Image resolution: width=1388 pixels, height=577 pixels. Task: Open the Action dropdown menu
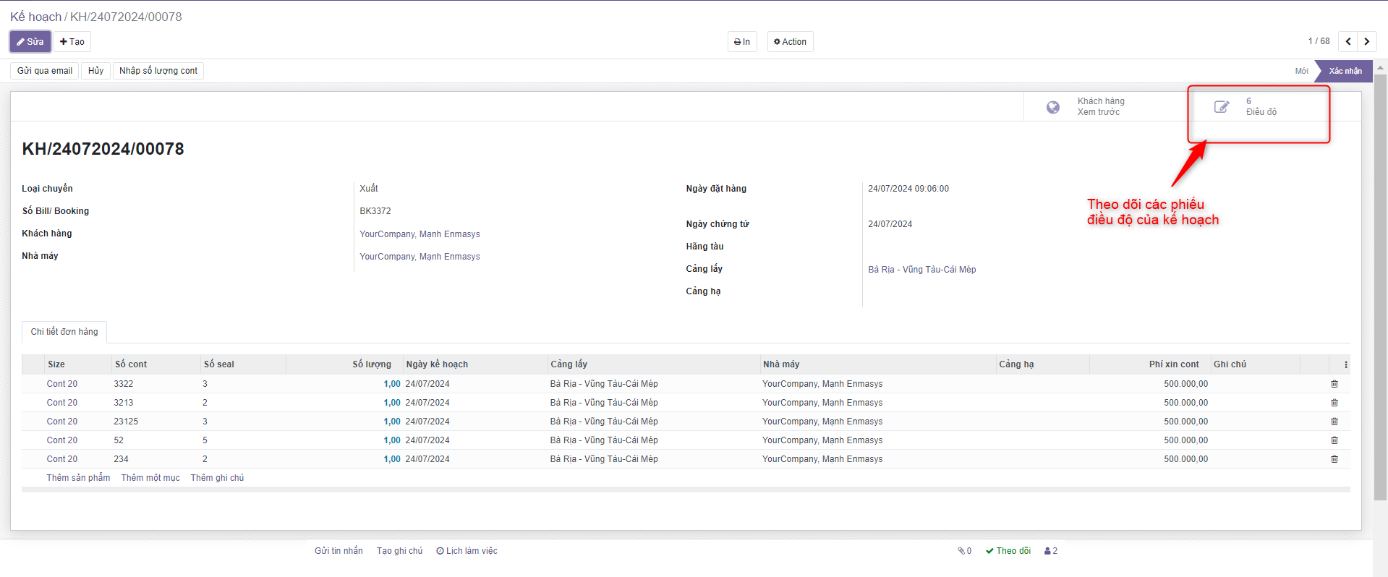click(790, 42)
